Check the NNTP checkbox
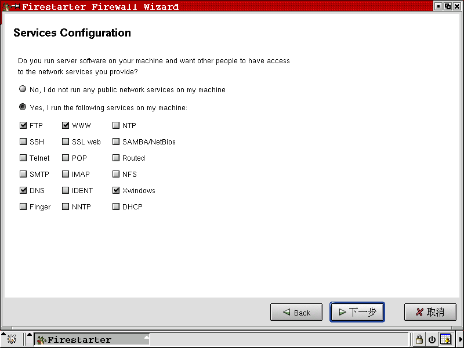The width and height of the screenshot is (464, 348). coord(66,206)
